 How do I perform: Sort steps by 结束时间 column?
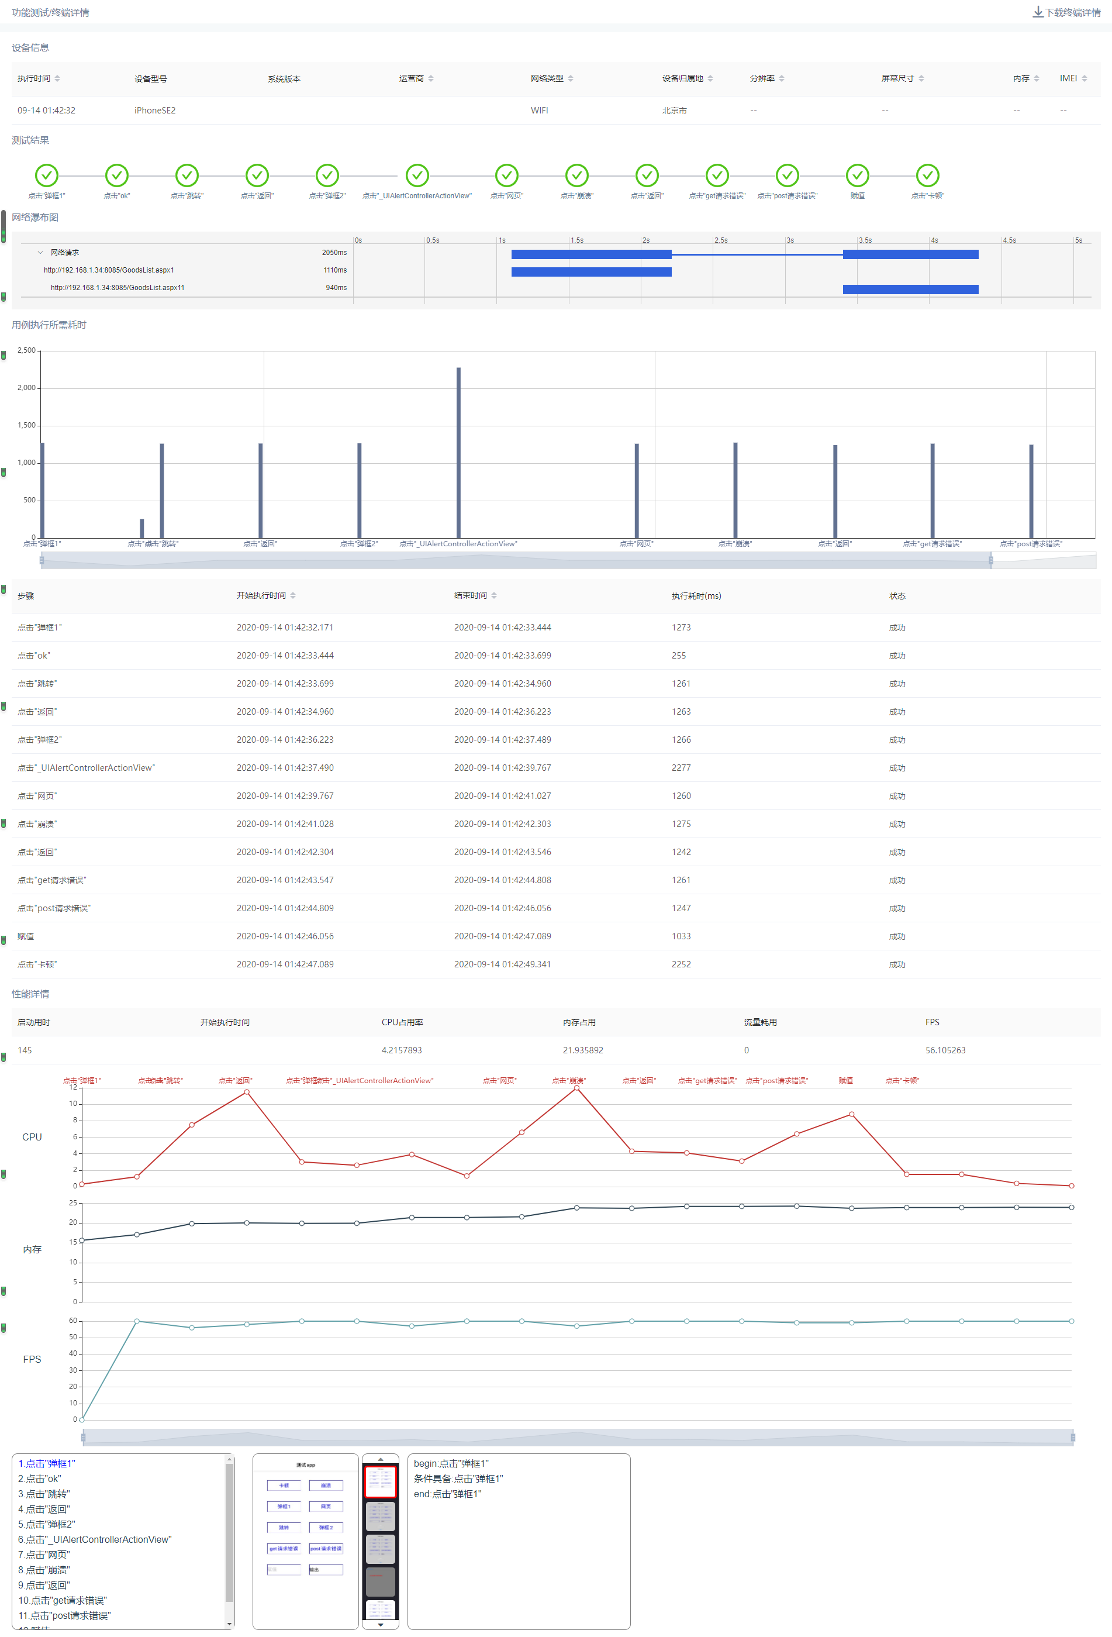[493, 595]
